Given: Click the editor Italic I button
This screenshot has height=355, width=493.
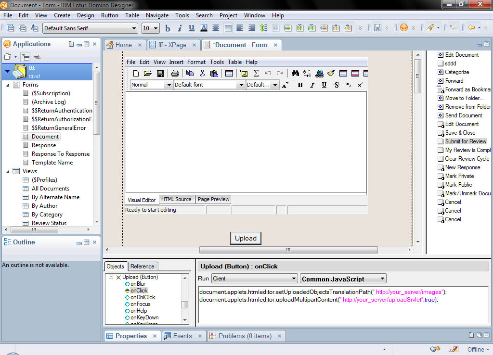Looking at the screenshot, I should 312,85.
